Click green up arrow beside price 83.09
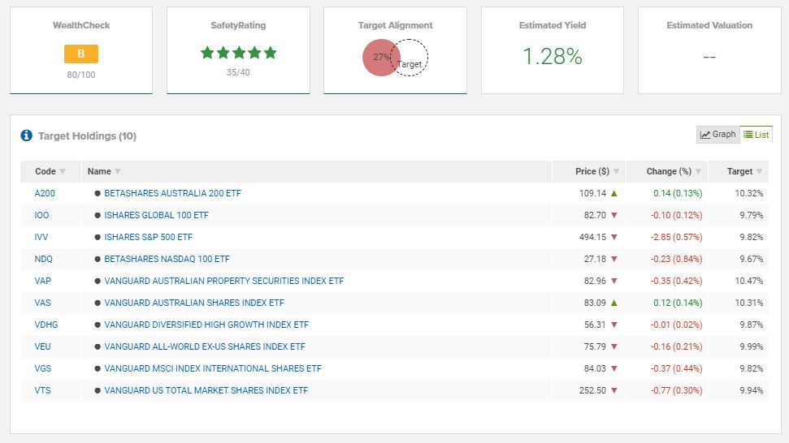The image size is (789, 443). click(613, 303)
